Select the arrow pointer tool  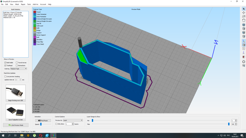pos(244,9)
